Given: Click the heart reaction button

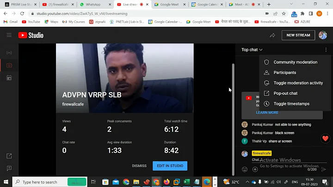Looking at the screenshot, I should [325, 138].
